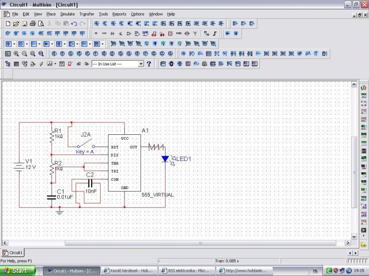
Task: Show the spreadsheet view
Action: [16, 64]
